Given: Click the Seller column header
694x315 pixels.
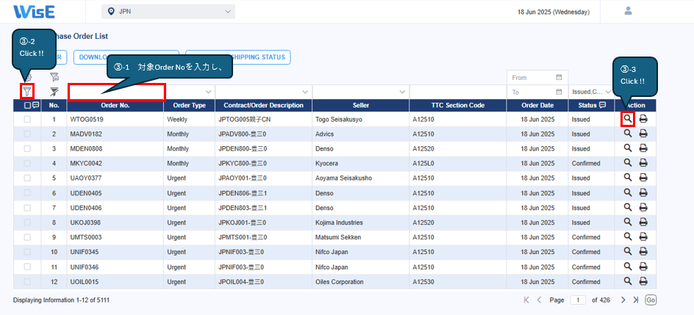Looking at the screenshot, I should [x=360, y=105].
